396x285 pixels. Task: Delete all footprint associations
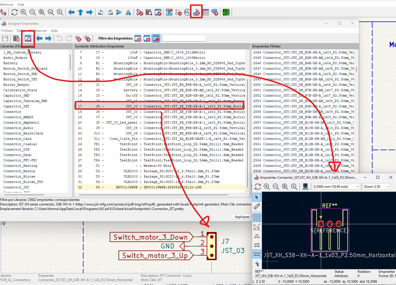coord(87,38)
